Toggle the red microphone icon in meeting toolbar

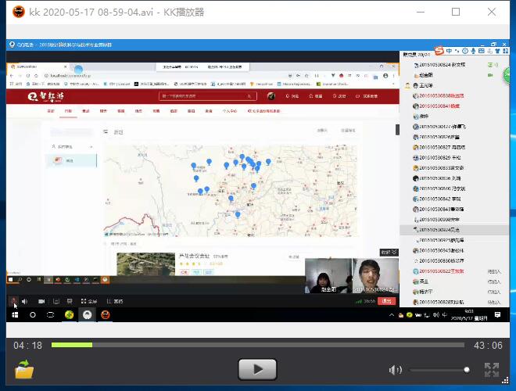13,301
